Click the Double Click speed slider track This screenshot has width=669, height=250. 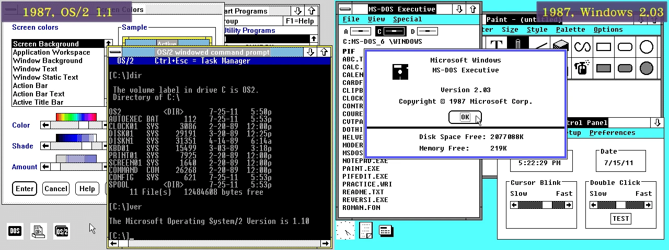(x=621, y=205)
